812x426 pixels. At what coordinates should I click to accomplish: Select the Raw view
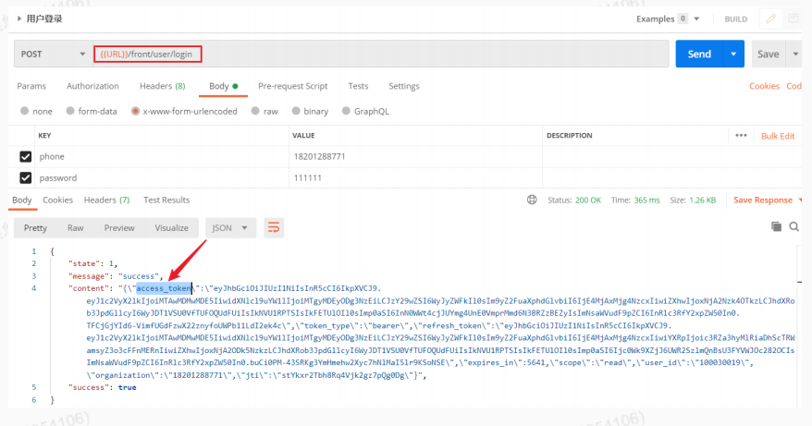pos(75,227)
